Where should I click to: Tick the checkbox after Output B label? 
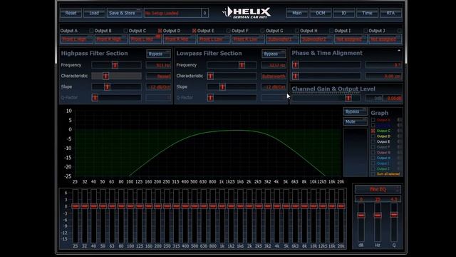tap(125, 31)
